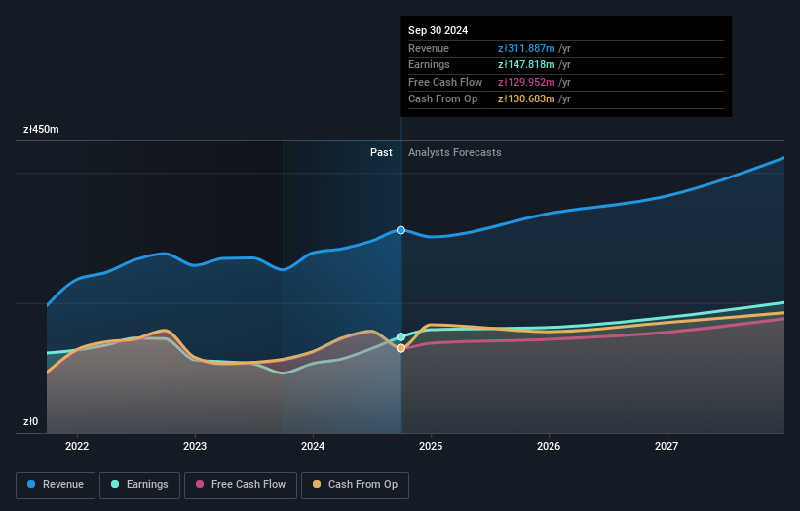This screenshot has width=800, height=511.
Task: Click the zł311.887m revenue value
Action: (526, 48)
